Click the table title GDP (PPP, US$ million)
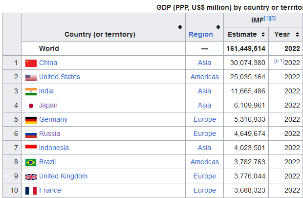Image resolution: width=303 pixels, height=198 pixels. [x=230, y=7]
